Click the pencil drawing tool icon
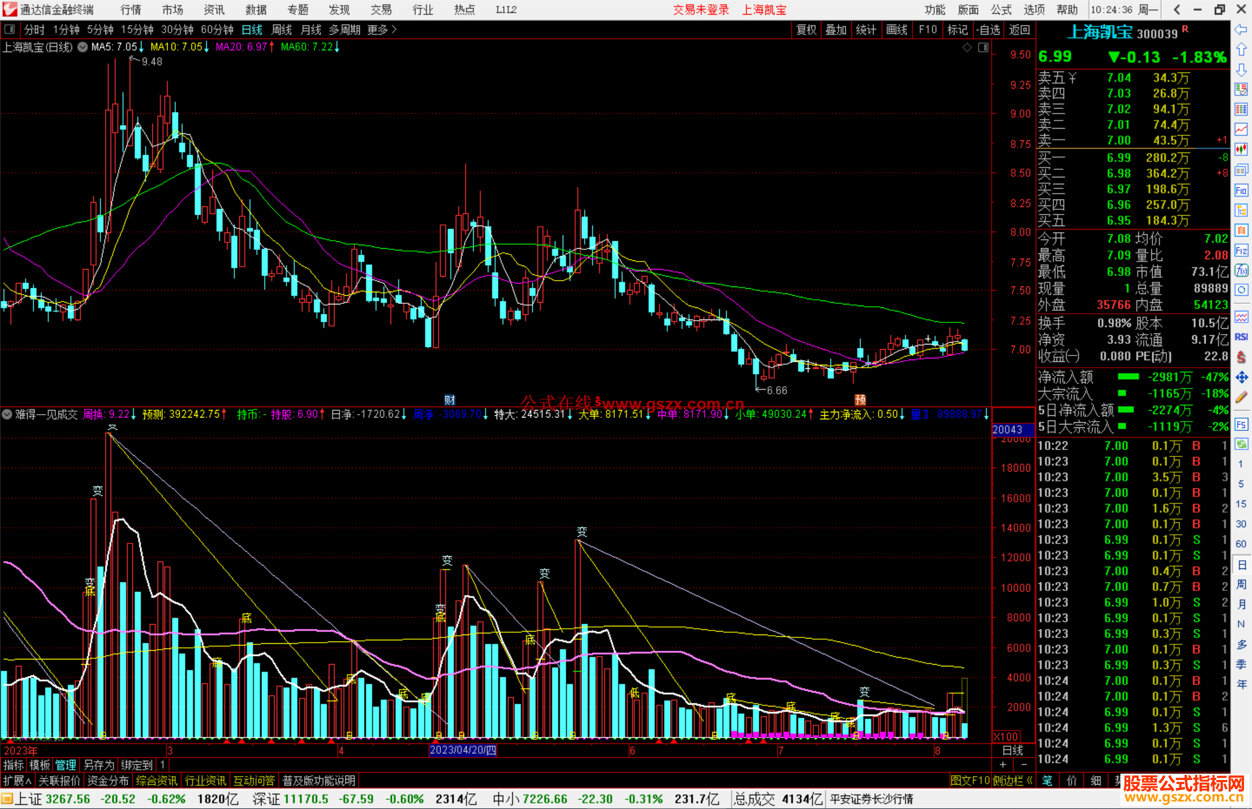Screen dimensions: 1252x809 pos(1241,397)
